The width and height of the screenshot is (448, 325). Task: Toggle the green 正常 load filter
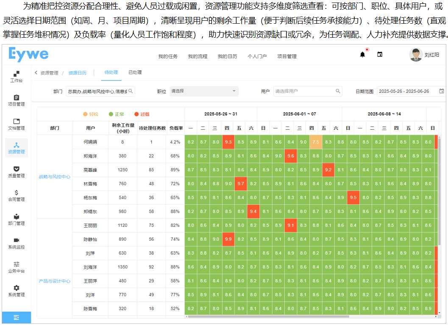tap(115, 114)
